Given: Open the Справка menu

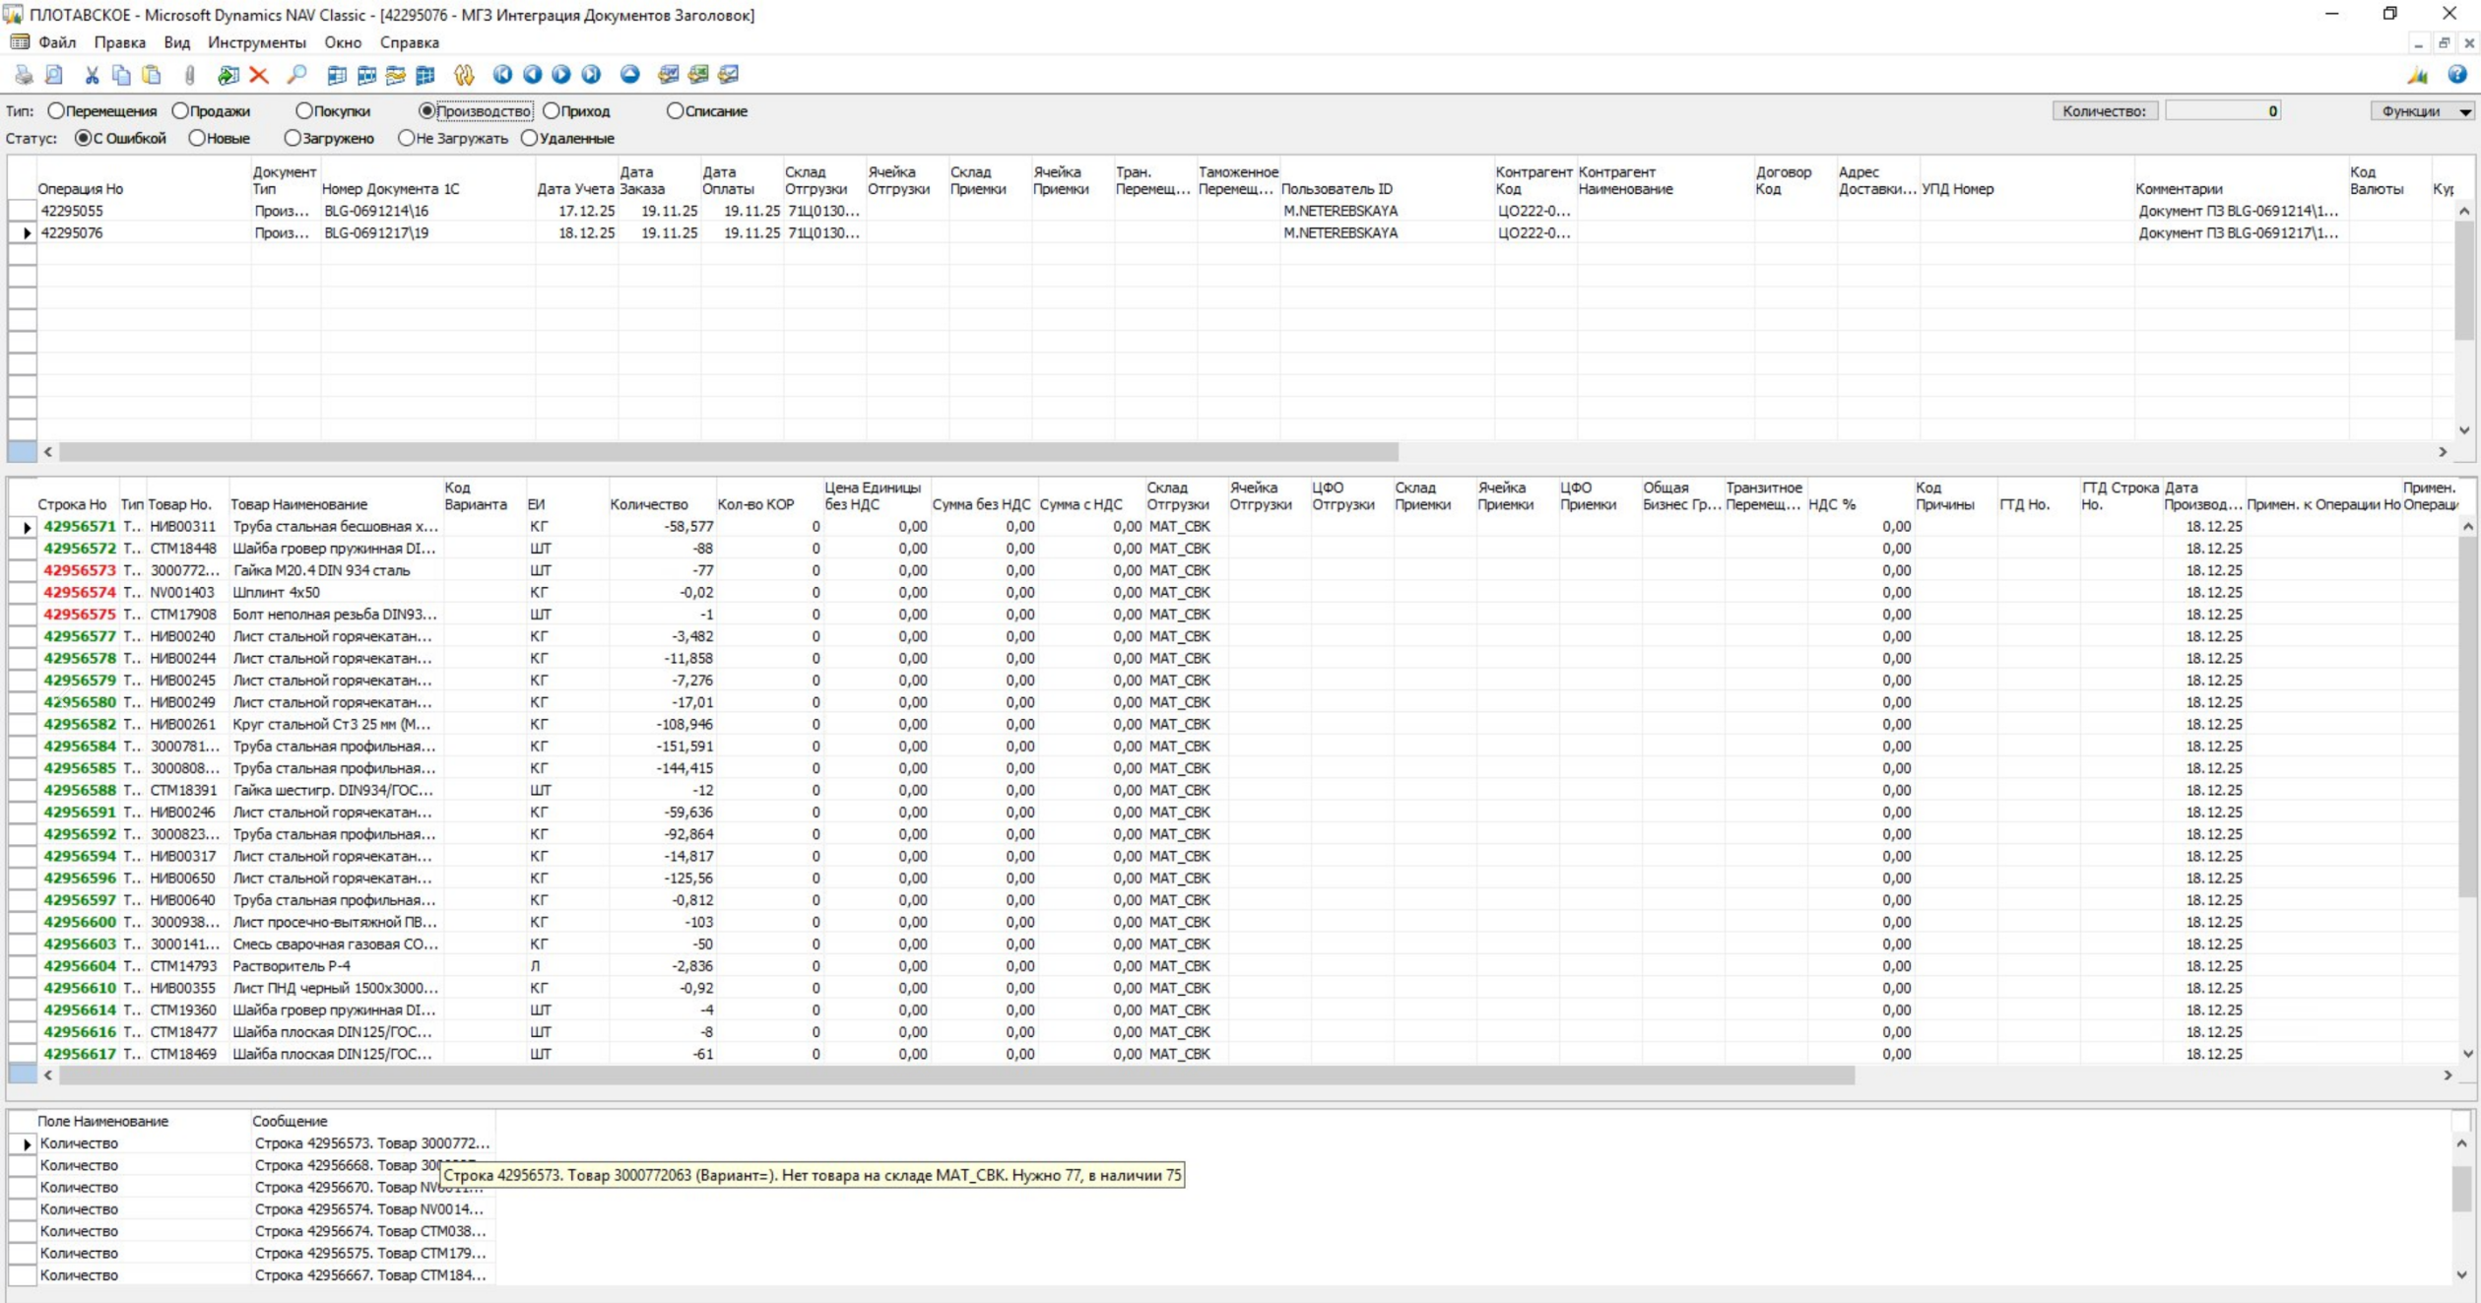Looking at the screenshot, I should click(x=409, y=42).
